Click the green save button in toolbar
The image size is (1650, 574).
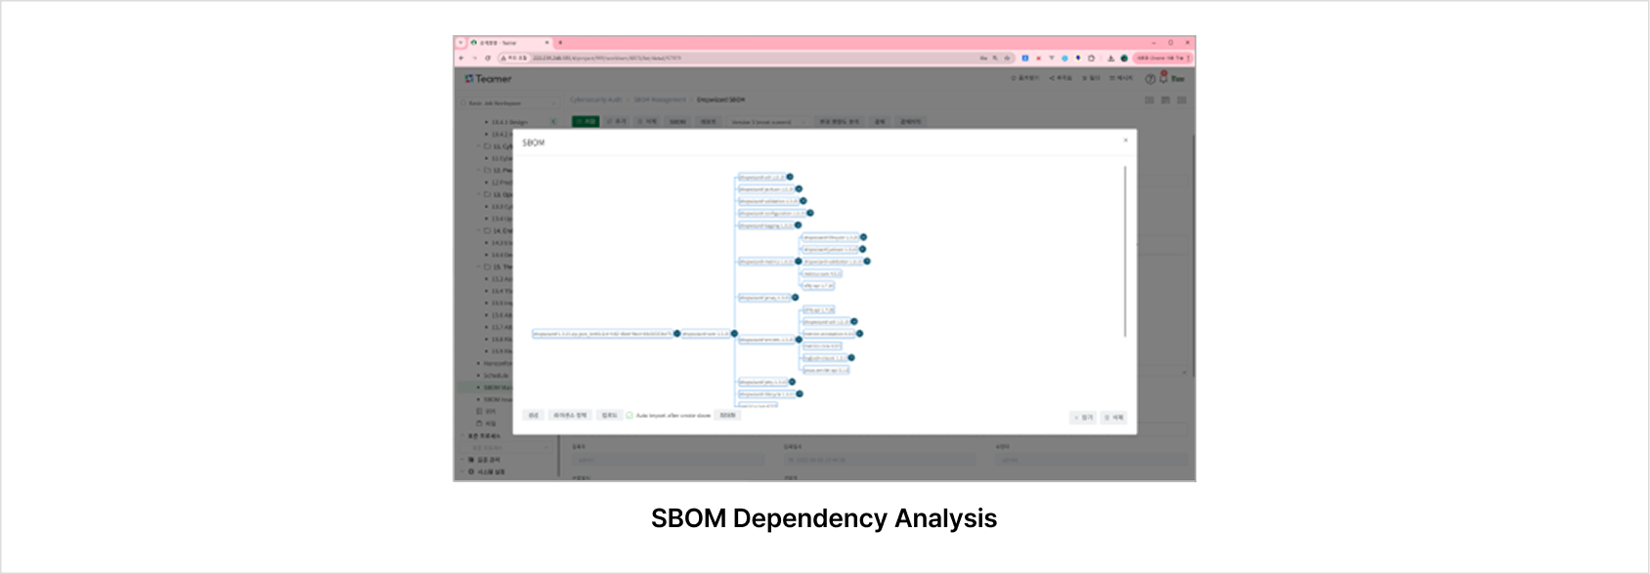586,122
